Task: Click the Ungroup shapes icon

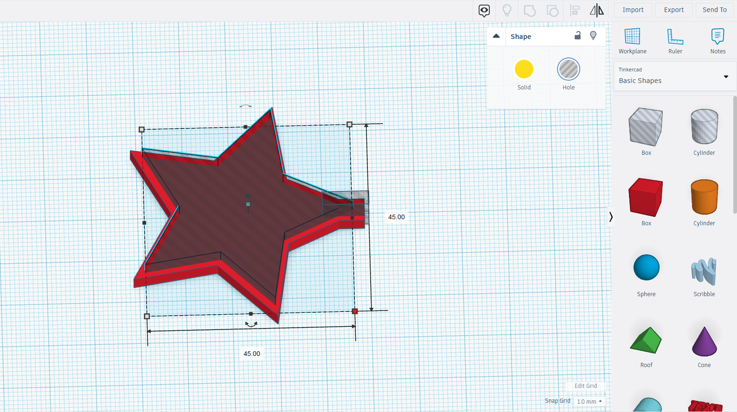Action: tap(552, 10)
